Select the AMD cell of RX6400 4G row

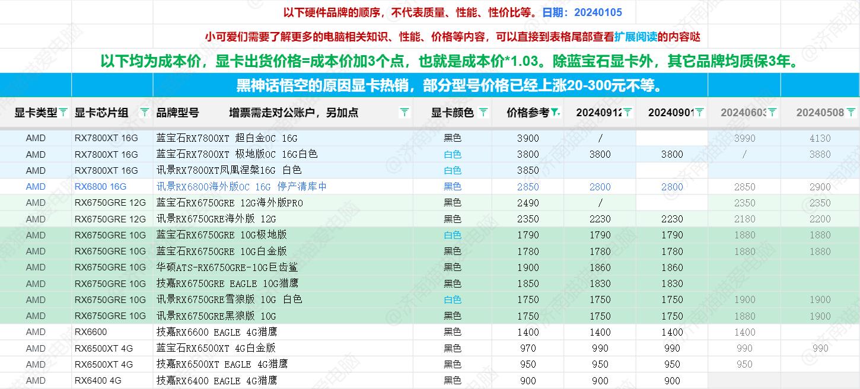tap(36, 381)
